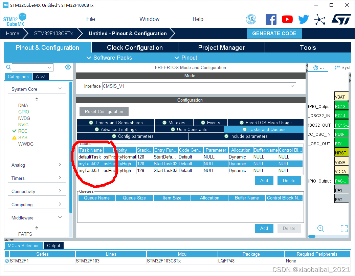Select the green PA0 pin
355x276 pixels.
coord(341,181)
